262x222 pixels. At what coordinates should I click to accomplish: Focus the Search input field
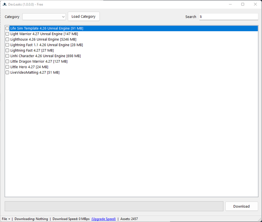[x=228, y=17]
